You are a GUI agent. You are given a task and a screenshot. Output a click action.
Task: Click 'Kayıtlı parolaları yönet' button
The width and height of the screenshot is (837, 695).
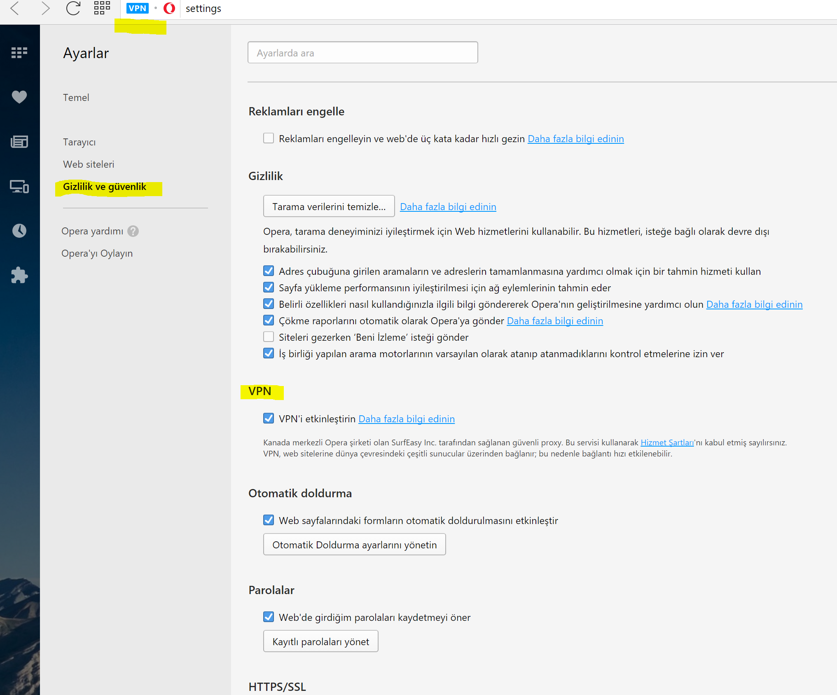[320, 641]
